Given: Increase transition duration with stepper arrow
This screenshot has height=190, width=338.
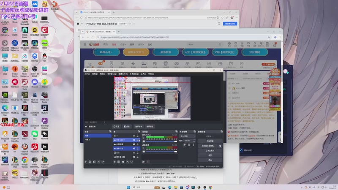Looking at the screenshot, I should tap(194, 140).
